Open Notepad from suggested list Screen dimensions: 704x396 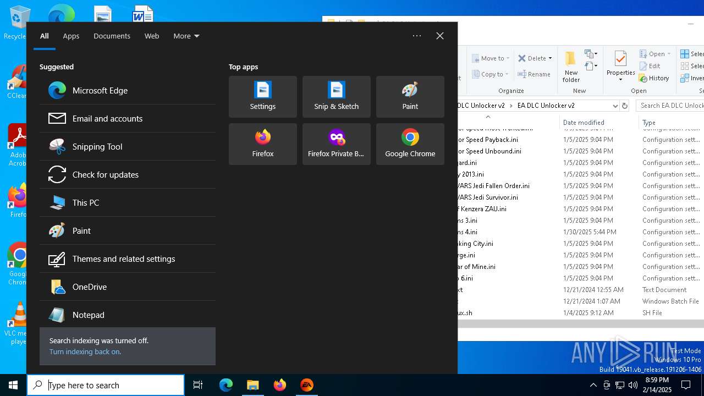[127, 315]
